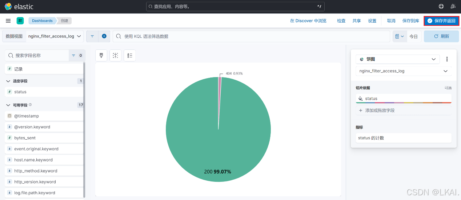Click the info icon next to 可用字段
This screenshot has width=461, height=200.
30,105
